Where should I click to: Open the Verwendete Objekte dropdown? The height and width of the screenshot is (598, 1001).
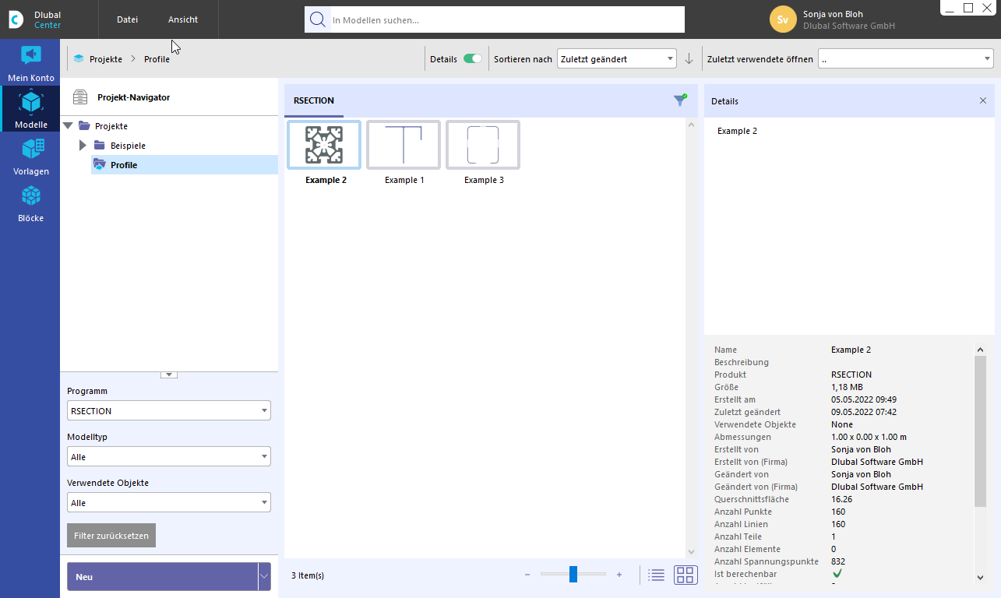coord(169,502)
